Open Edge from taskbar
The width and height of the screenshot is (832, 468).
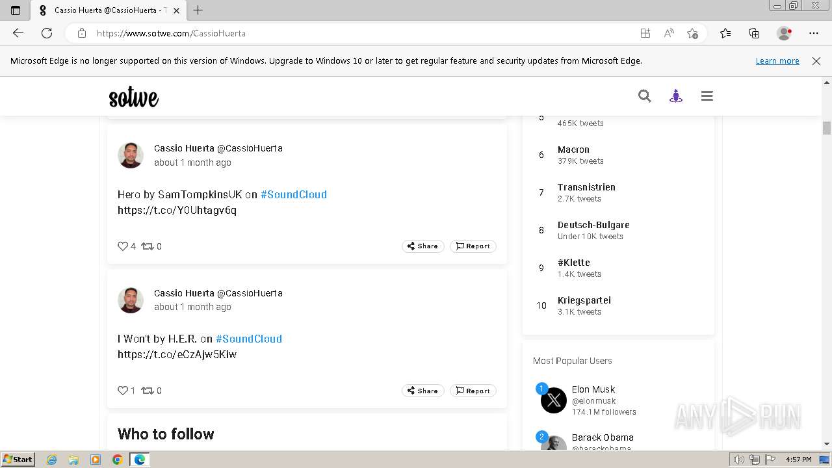140,460
